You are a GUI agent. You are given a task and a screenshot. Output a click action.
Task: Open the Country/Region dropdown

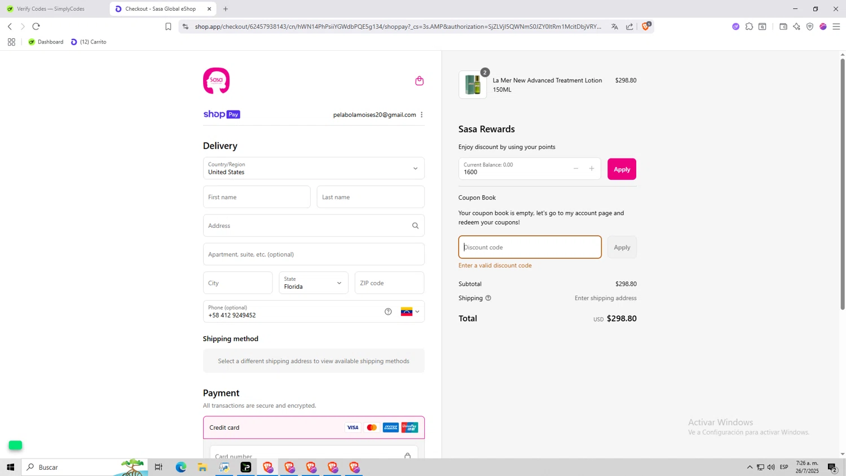click(314, 168)
